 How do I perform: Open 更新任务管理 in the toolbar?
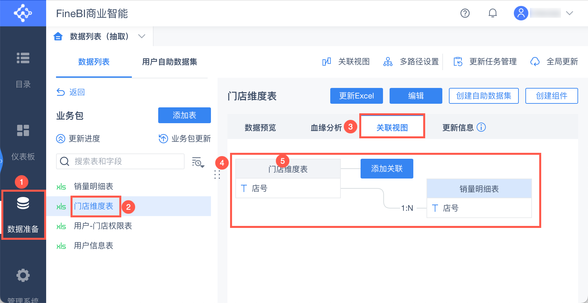485,62
